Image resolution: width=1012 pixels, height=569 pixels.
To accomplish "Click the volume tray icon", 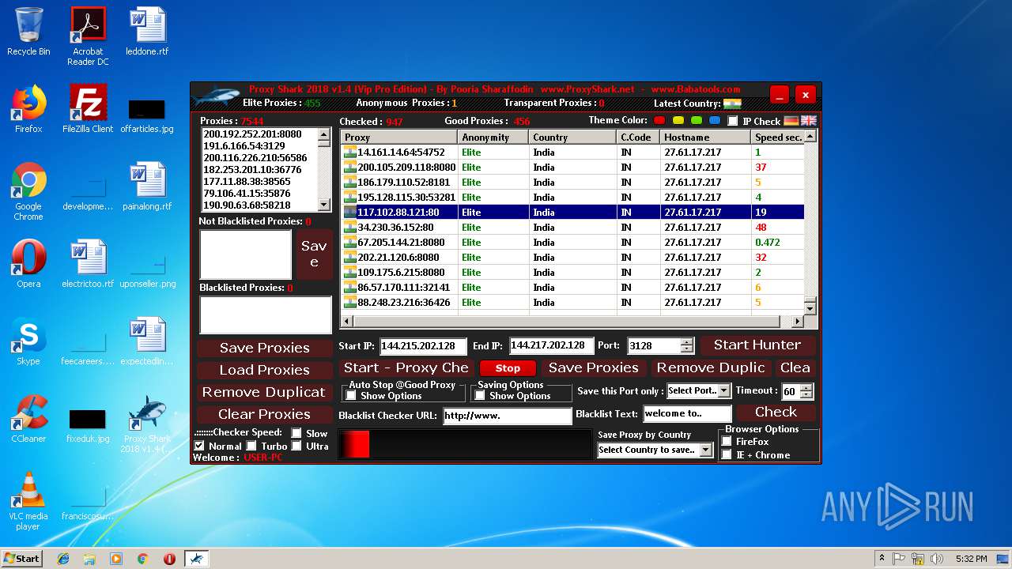I will pos(937,559).
